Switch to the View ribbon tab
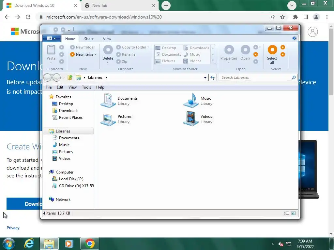Screen dimensions: 334x250 click(107, 39)
